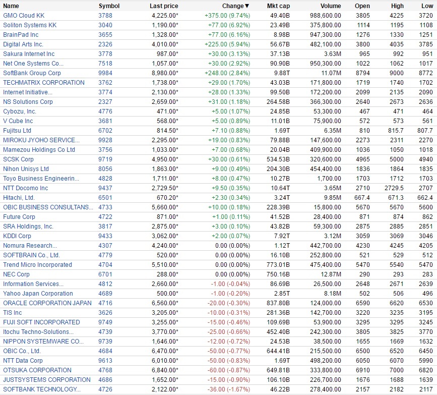Open SOFTBANK TECHNOLOGY... link
Image resolution: width=437 pixels, height=395 pixels.
pos(42,389)
